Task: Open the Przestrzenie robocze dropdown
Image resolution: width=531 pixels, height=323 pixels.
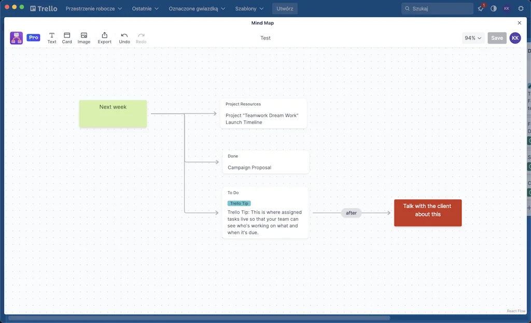Action: coord(93,8)
